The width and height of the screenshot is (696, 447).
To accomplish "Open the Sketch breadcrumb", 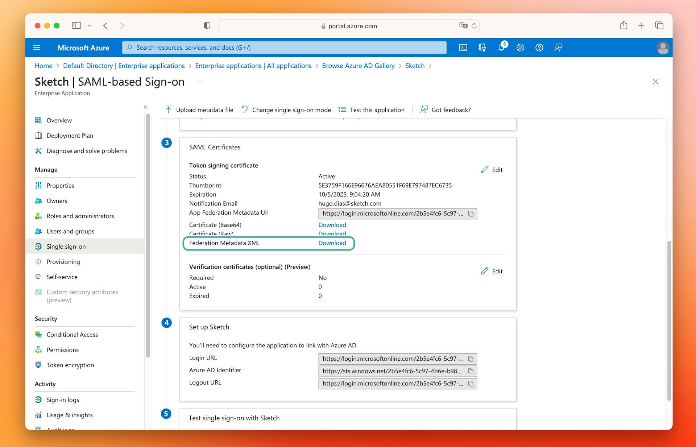I will pos(415,66).
